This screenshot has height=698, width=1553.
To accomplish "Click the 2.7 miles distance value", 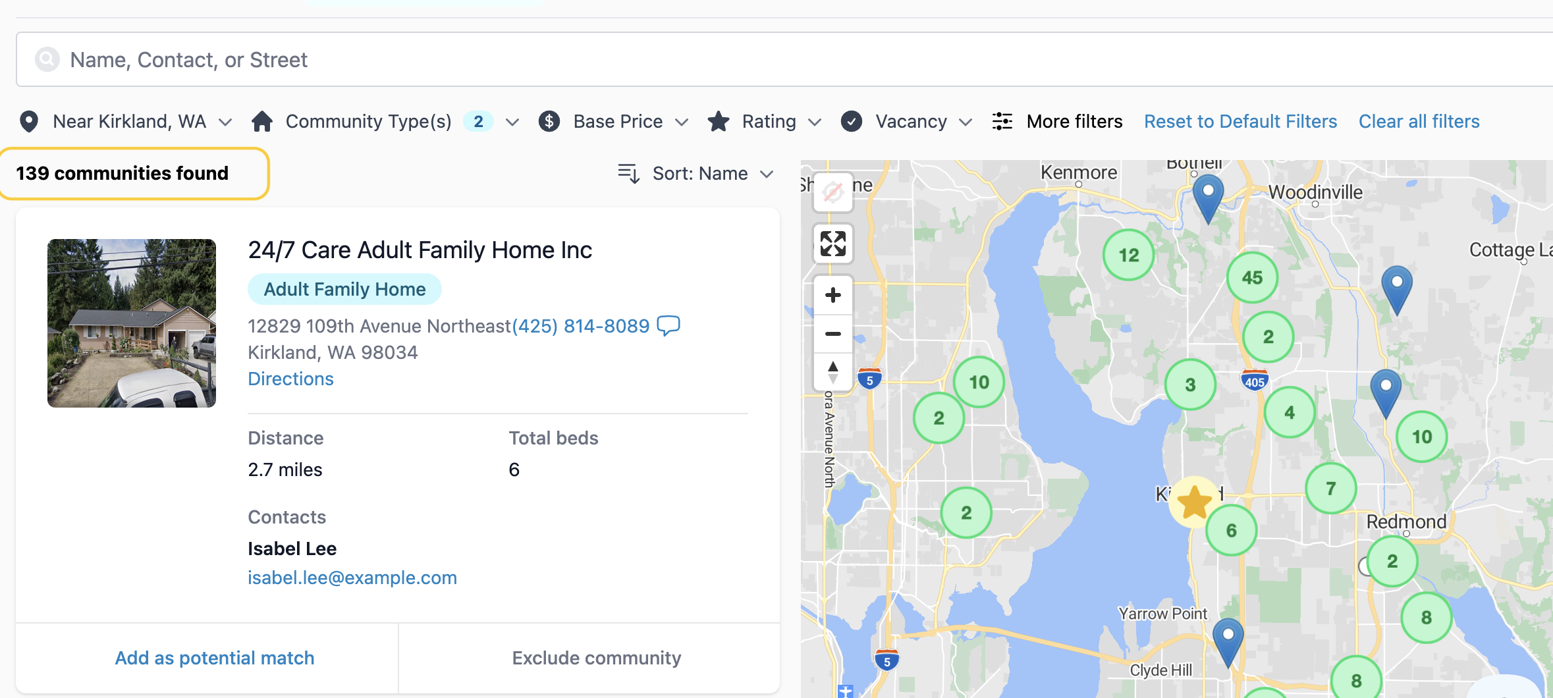I will [285, 470].
